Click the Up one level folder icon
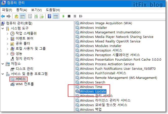 [x=16, y=16]
